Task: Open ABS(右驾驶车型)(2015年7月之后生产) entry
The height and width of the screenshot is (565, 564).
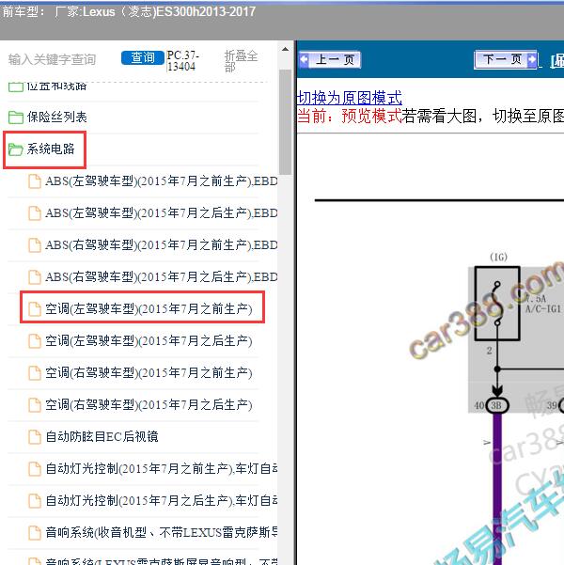Action: [x=161, y=276]
